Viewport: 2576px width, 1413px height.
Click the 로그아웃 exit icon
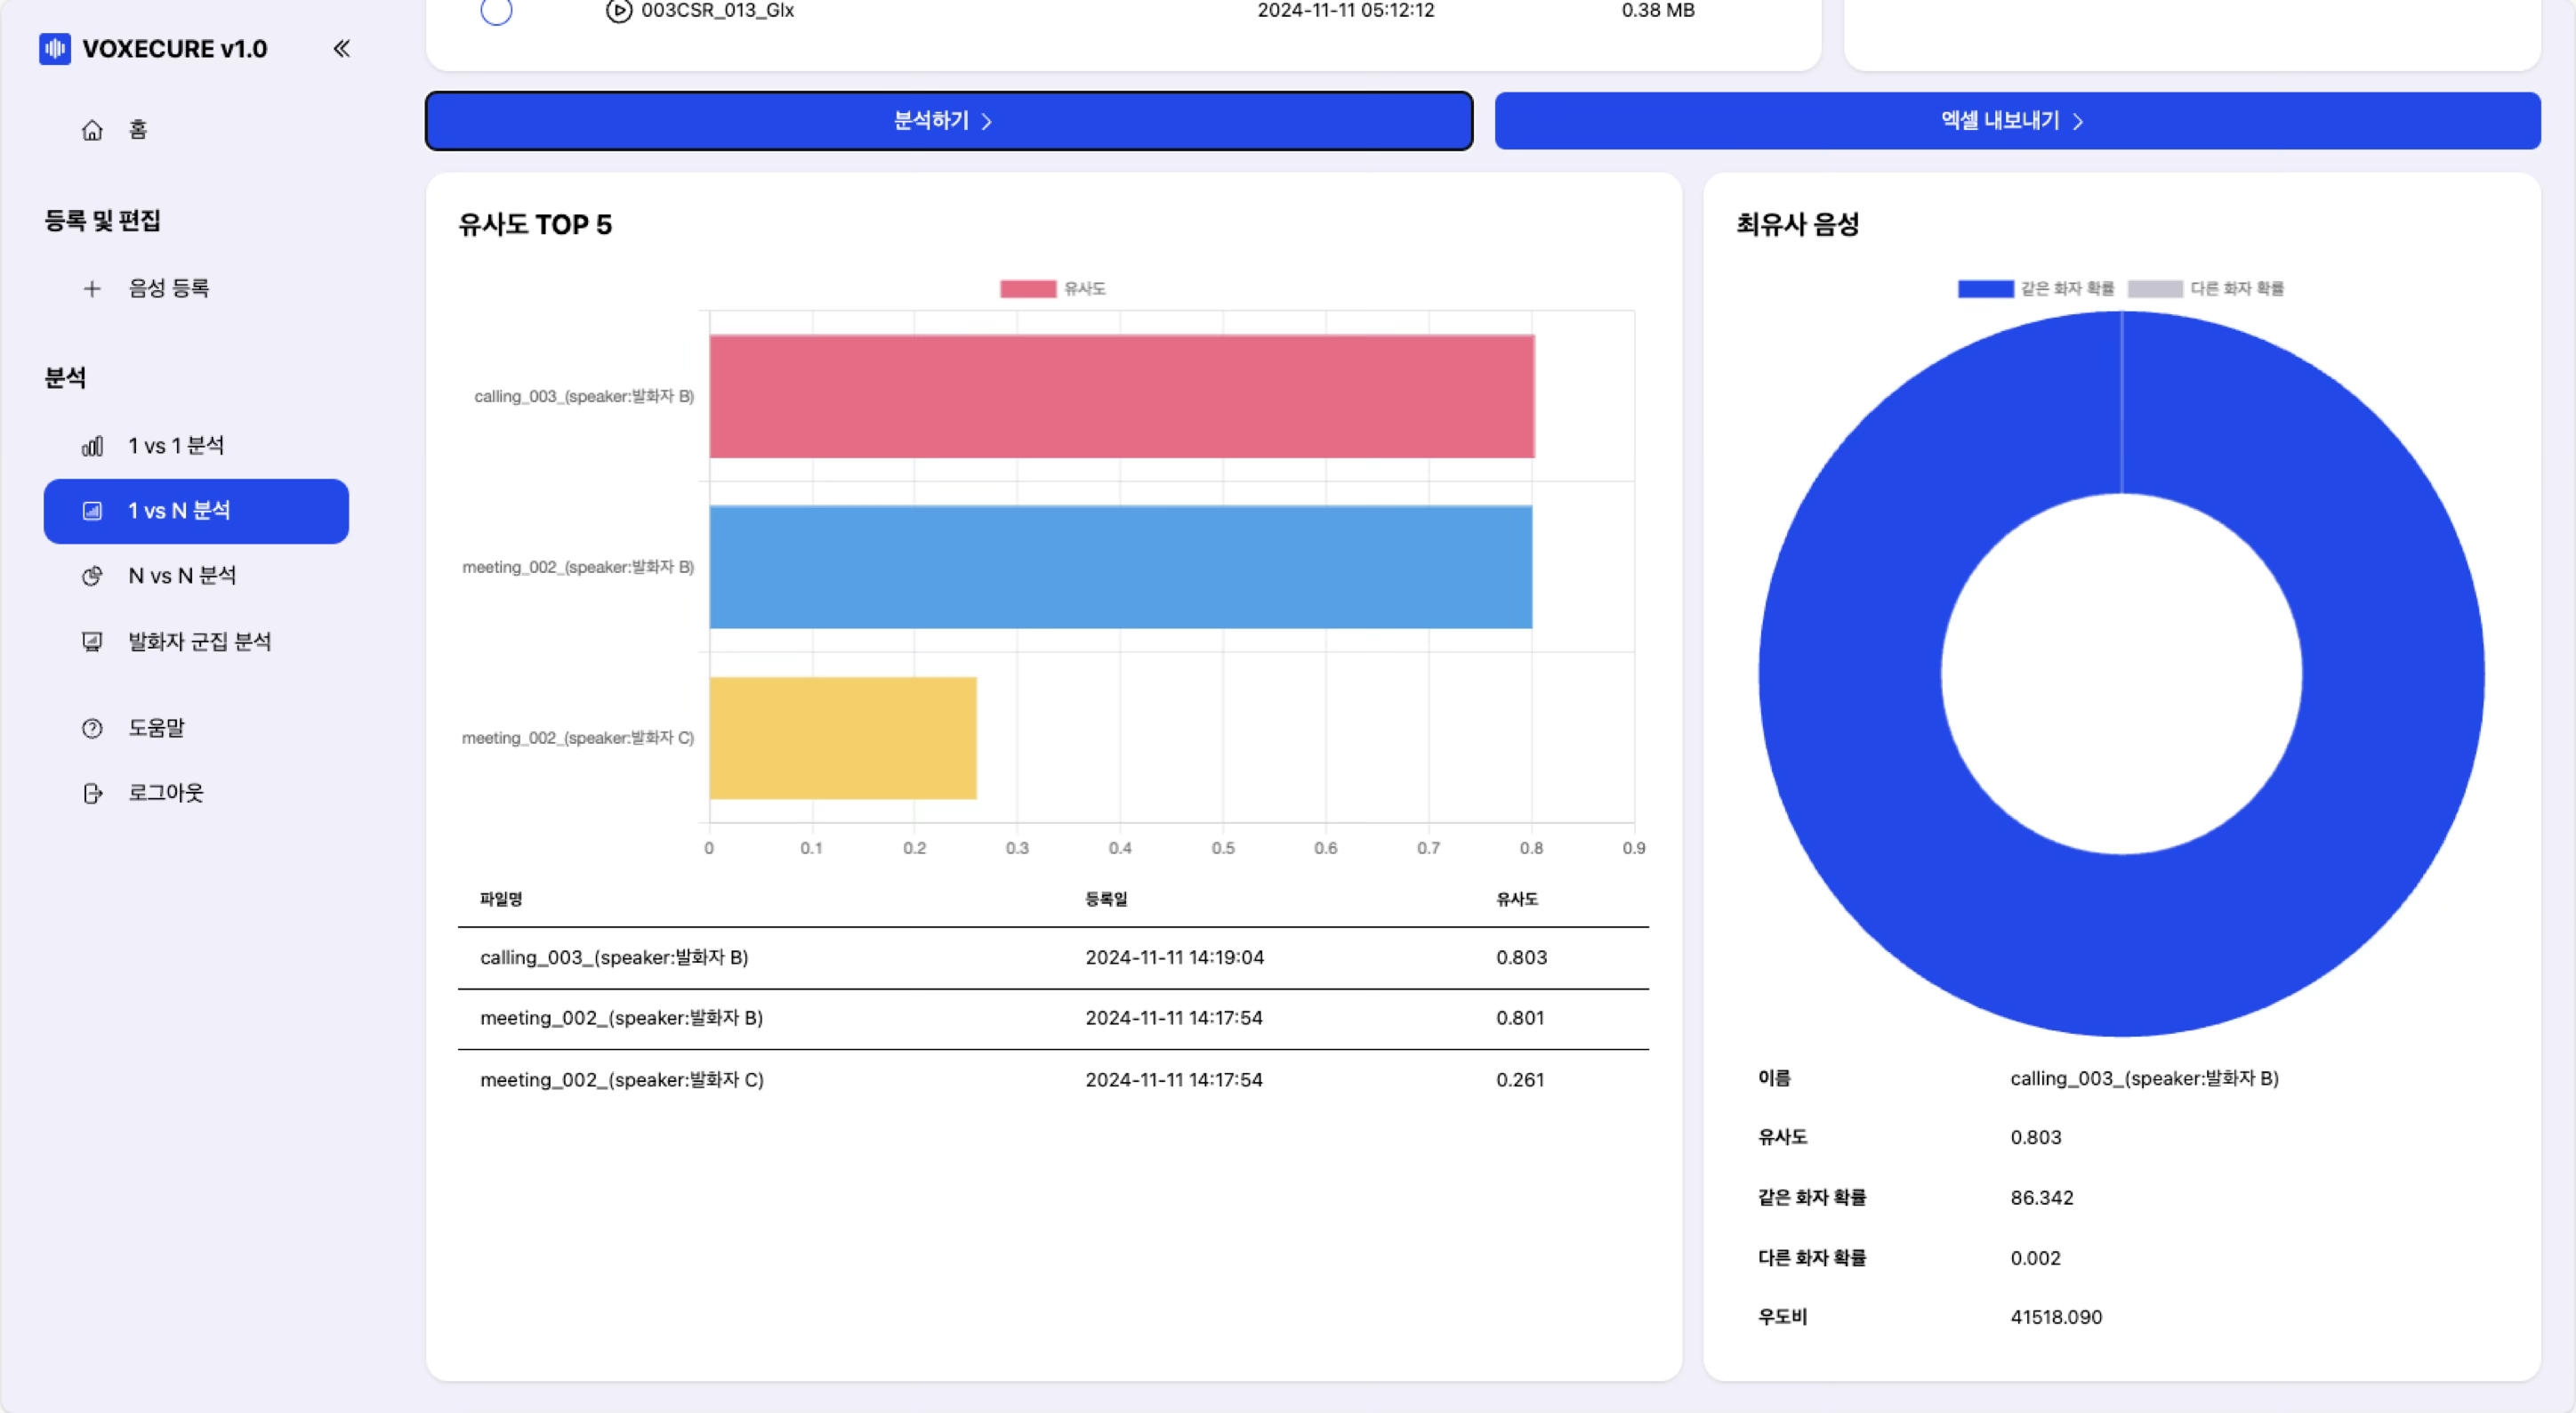coord(92,793)
